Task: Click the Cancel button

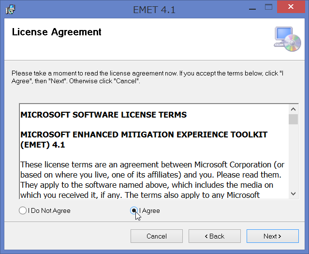Action: point(157,236)
